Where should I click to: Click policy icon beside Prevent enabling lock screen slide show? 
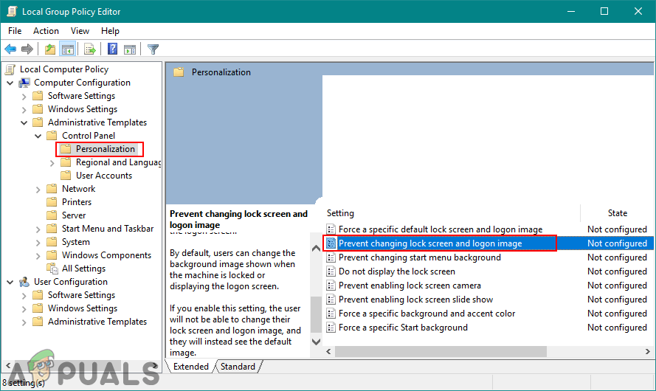coord(331,300)
